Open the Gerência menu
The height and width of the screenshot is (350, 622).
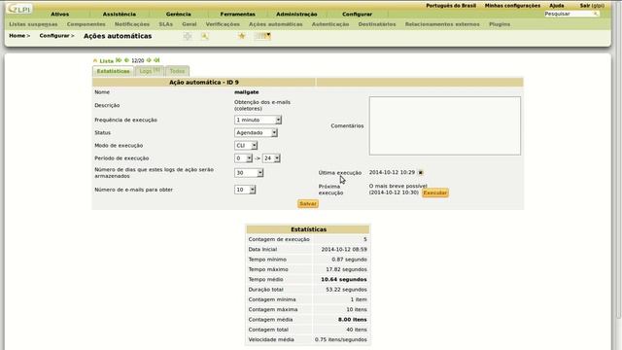pyautogui.click(x=179, y=14)
